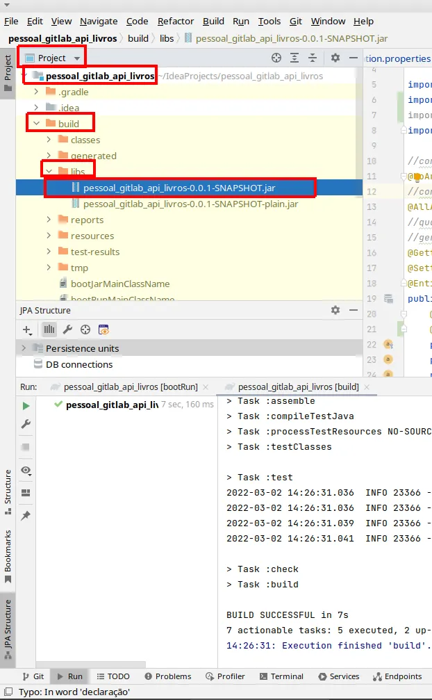Open the Terminal tool window
This screenshot has height=700, width=432.
click(281, 676)
